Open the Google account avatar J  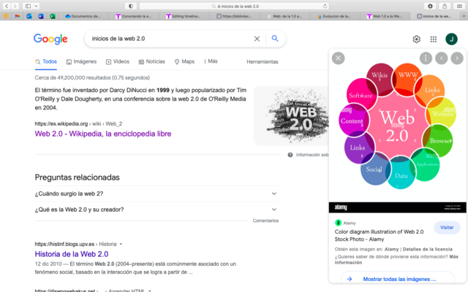coord(451,39)
